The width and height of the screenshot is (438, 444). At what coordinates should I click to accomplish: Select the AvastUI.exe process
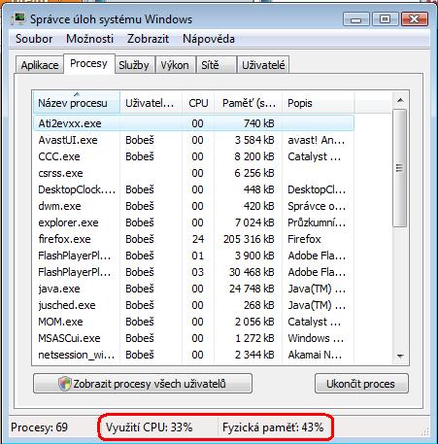(193, 140)
